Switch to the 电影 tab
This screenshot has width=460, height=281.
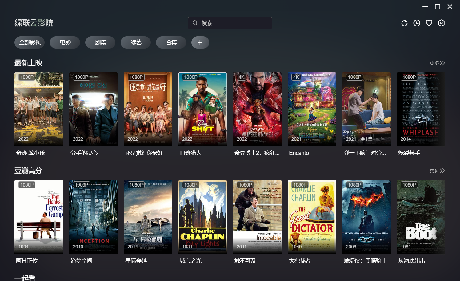(x=65, y=42)
